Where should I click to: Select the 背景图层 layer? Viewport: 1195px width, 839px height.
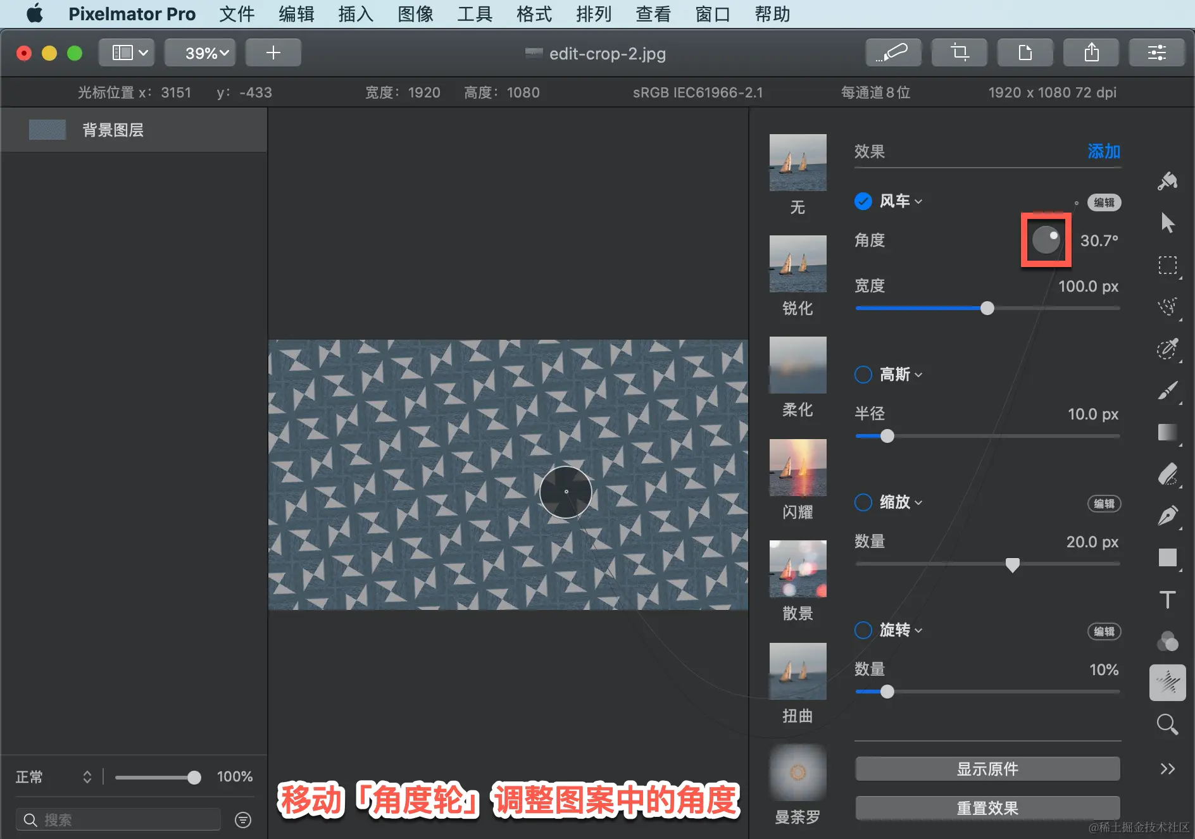134,130
